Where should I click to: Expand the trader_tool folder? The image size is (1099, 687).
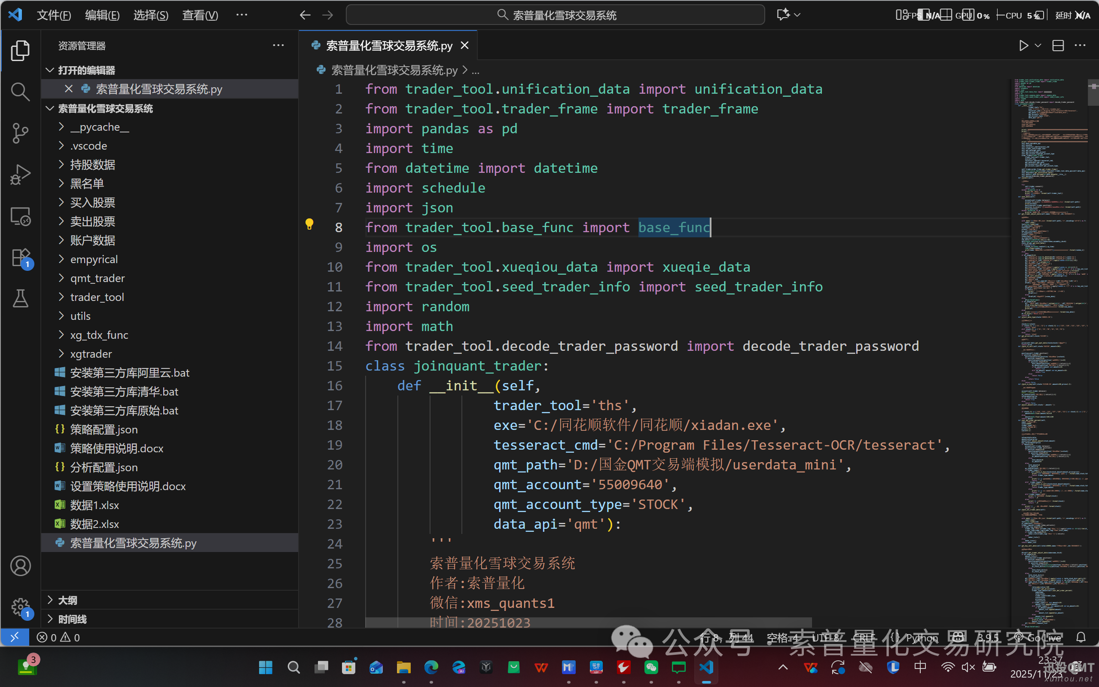coord(97,297)
